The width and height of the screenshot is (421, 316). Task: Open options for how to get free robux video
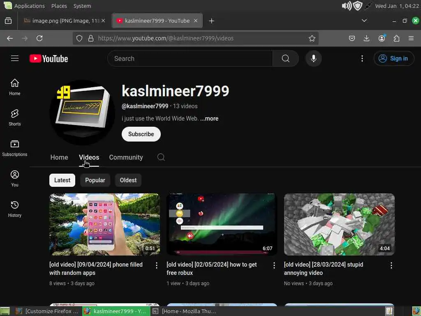click(x=274, y=265)
